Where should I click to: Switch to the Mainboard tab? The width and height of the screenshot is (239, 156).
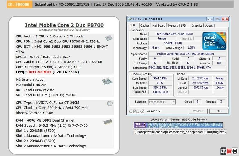[159, 26]
